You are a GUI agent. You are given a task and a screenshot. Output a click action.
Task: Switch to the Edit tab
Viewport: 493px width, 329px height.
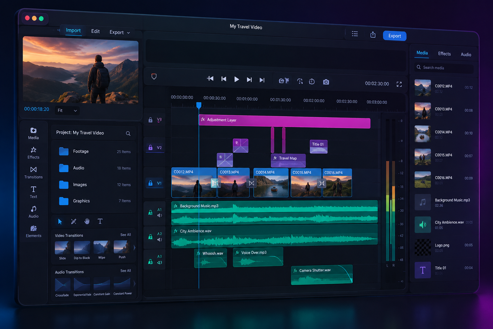click(x=95, y=31)
